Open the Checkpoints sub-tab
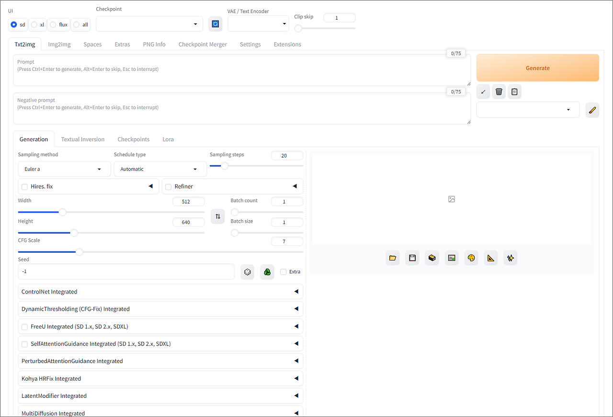The width and height of the screenshot is (613, 417). [134, 139]
